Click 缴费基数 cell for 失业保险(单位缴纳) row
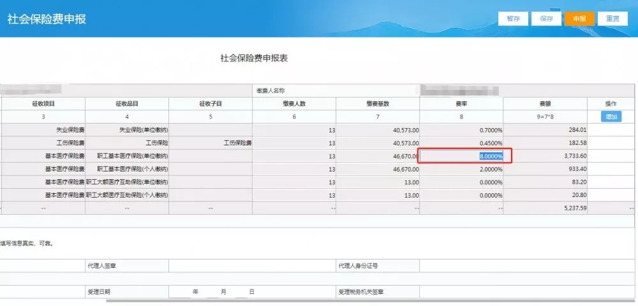 (x=378, y=130)
